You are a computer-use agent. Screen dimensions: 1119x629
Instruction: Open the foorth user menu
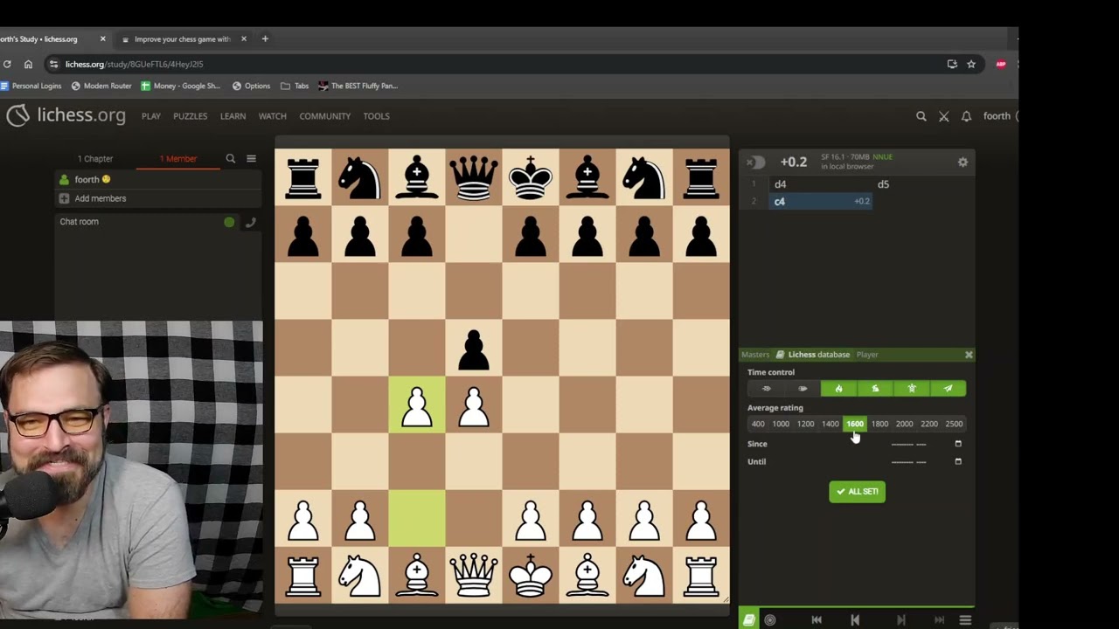tap(997, 116)
